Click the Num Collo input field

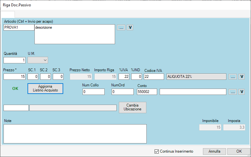pos(93,92)
